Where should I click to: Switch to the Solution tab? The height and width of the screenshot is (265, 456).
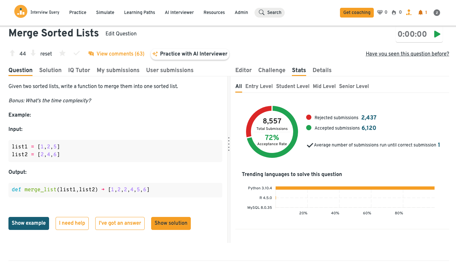pos(50,70)
